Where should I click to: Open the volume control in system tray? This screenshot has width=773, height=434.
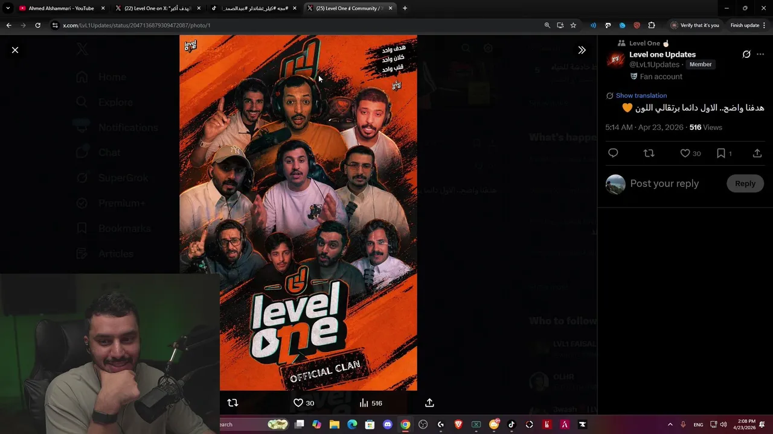click(x=723, y=424)
